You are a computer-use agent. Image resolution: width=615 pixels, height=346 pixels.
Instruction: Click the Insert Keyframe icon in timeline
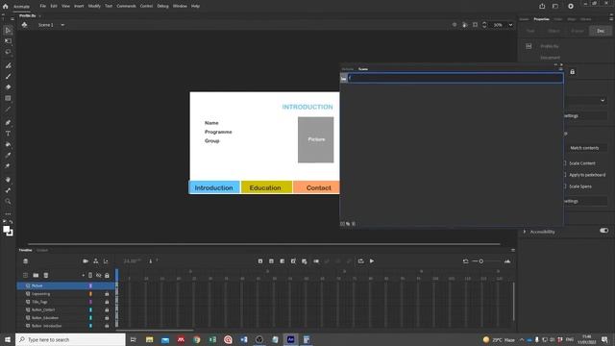click(260, 261)
